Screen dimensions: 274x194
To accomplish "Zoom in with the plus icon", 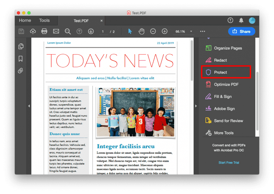I will click(x=165, y=32).
